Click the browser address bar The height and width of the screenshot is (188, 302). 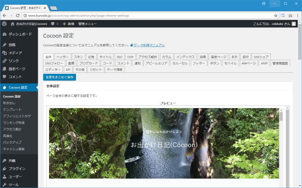tap(150, 16)
